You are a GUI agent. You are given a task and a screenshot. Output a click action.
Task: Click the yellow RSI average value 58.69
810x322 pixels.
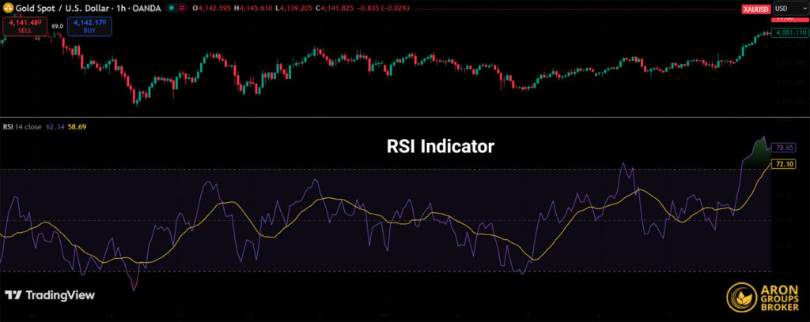[76, 126]
